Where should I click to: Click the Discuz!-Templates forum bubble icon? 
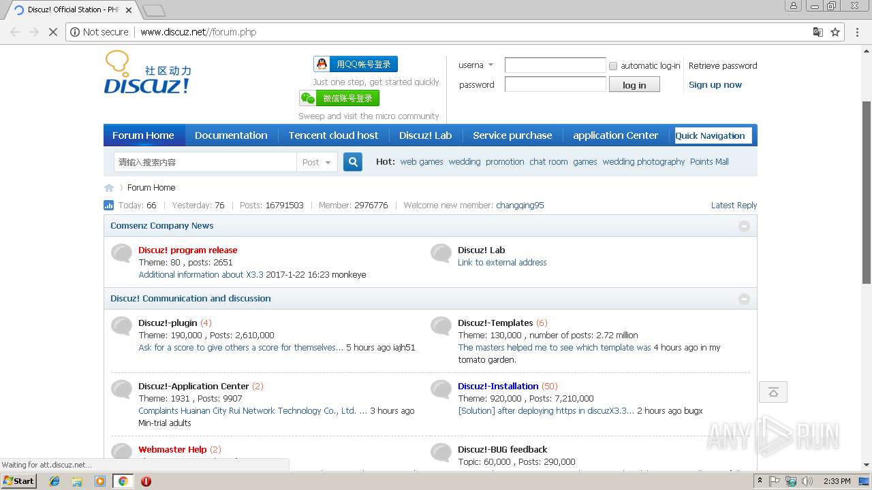click(441, 326)
